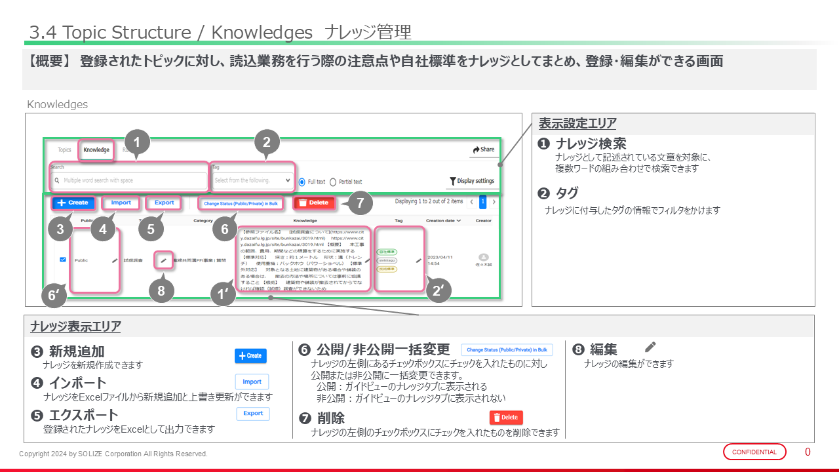Click the pencil icon beside the tag chips
839x472 pixels.
tap(419, 260)
